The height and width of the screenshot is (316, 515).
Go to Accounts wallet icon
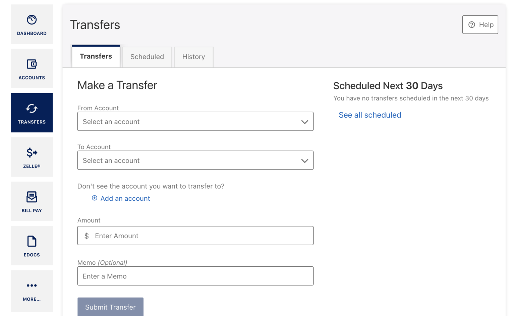click(32, 64)
